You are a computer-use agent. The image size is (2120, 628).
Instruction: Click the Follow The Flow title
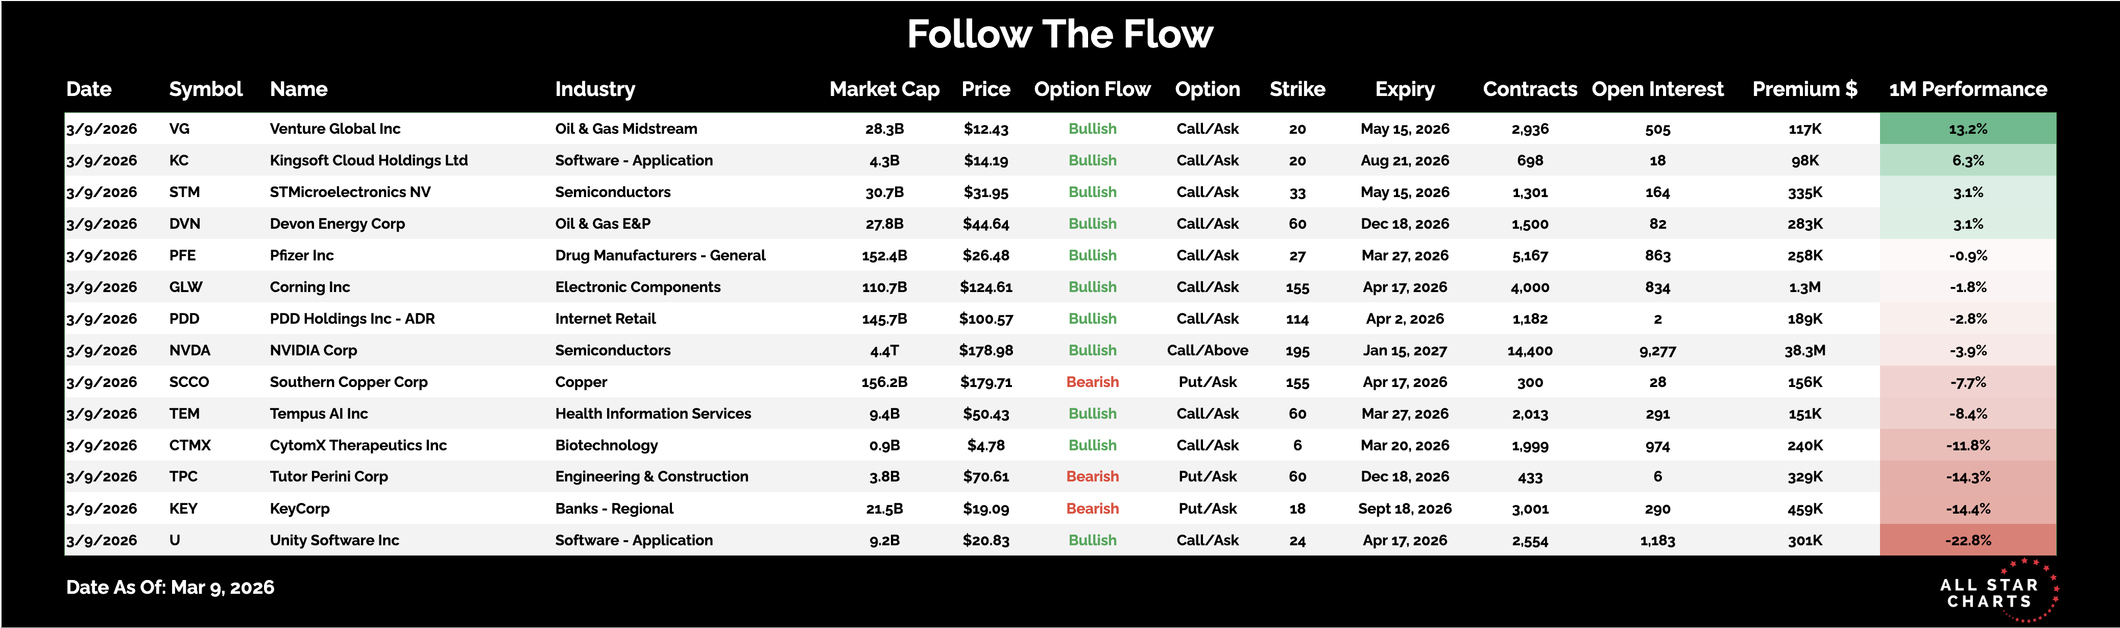click(x=1059, y=35)
